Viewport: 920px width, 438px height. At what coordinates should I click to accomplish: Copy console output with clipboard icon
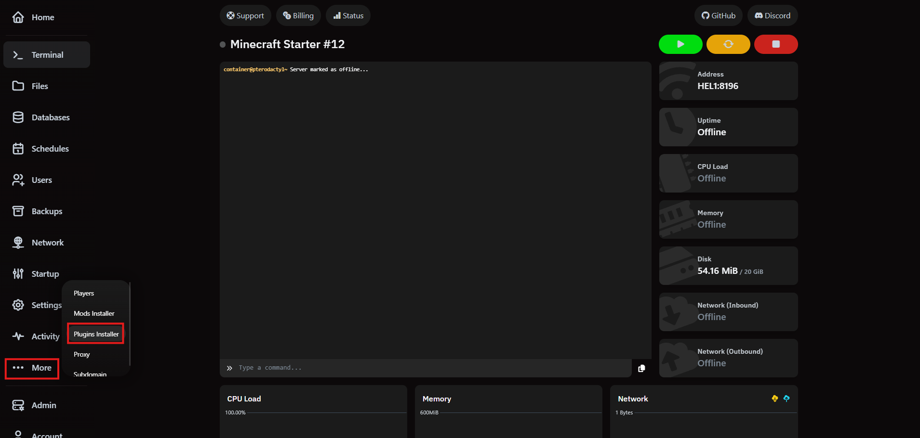pyautogui.click(x=641, y=368)
